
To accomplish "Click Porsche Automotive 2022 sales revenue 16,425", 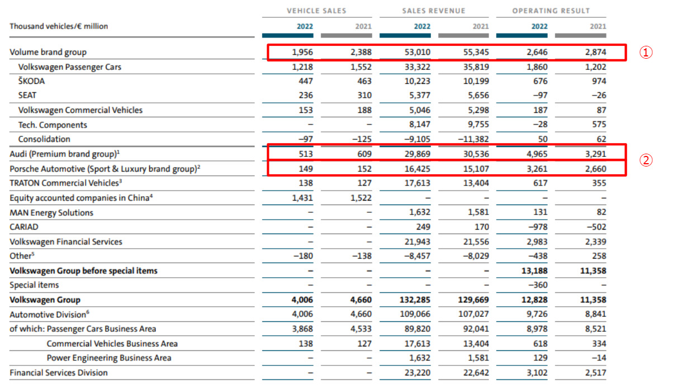I will [x=416, y=169].
